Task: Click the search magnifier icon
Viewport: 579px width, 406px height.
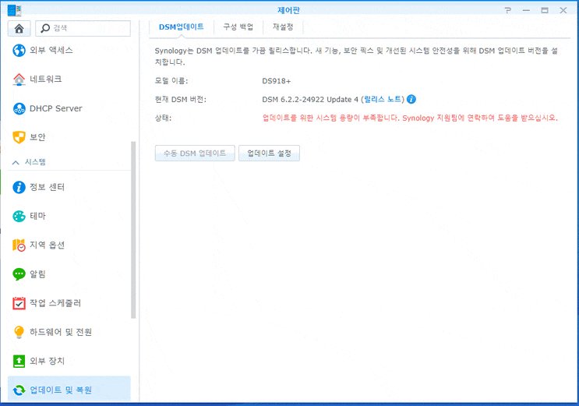Action: pyautogui.click(x=45, y=28)
